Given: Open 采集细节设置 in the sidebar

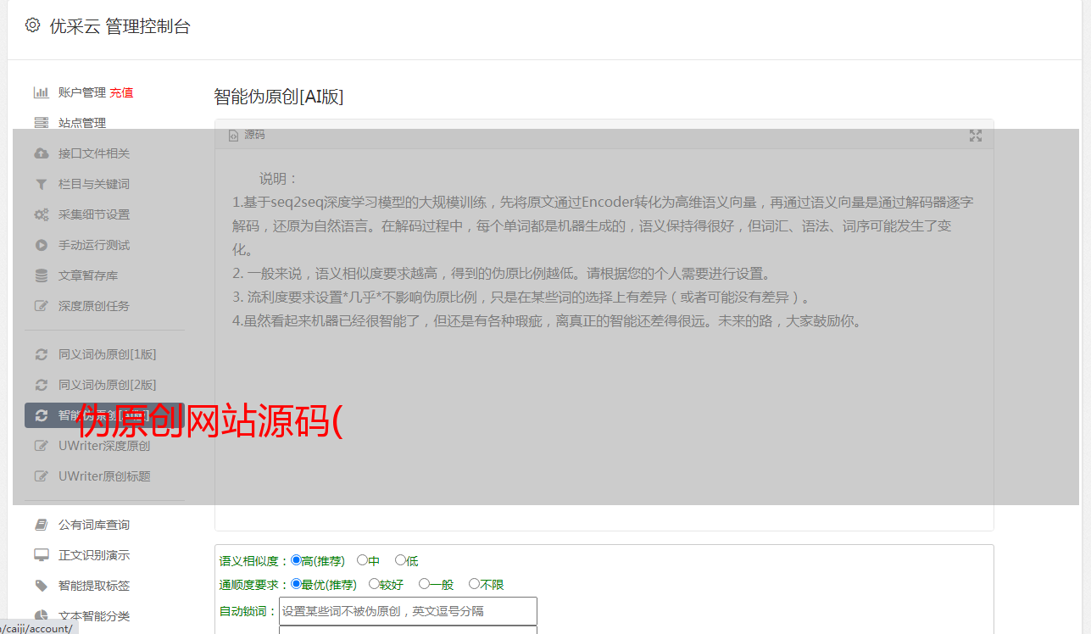Looking at the screenshot, I should pyautogui.click(x=94, y=214).
